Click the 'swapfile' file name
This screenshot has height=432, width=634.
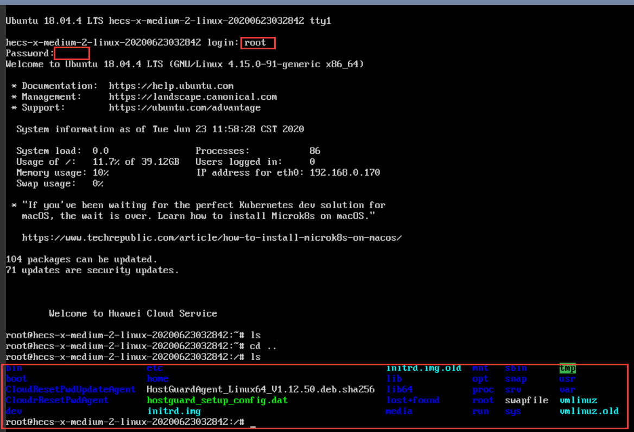(x=527, y=401)
